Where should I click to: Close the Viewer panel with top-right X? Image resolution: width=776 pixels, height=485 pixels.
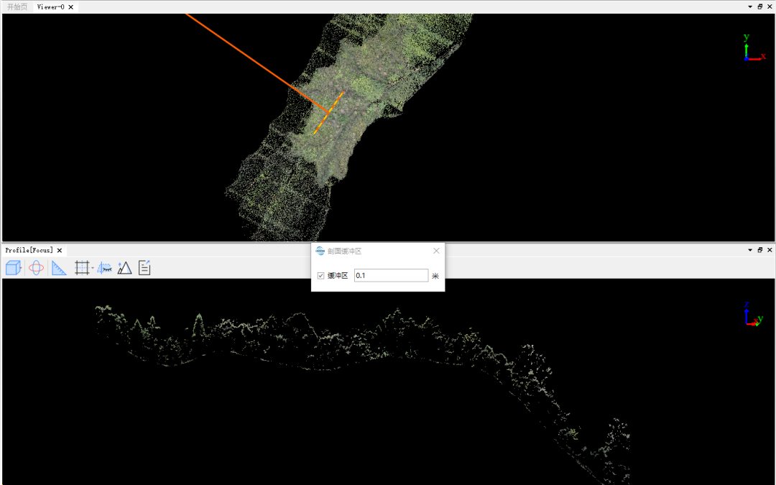770,7
